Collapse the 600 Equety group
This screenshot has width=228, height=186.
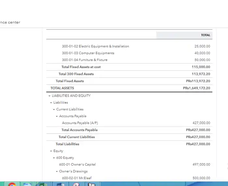pyautogui.click(x=54, y=158)
